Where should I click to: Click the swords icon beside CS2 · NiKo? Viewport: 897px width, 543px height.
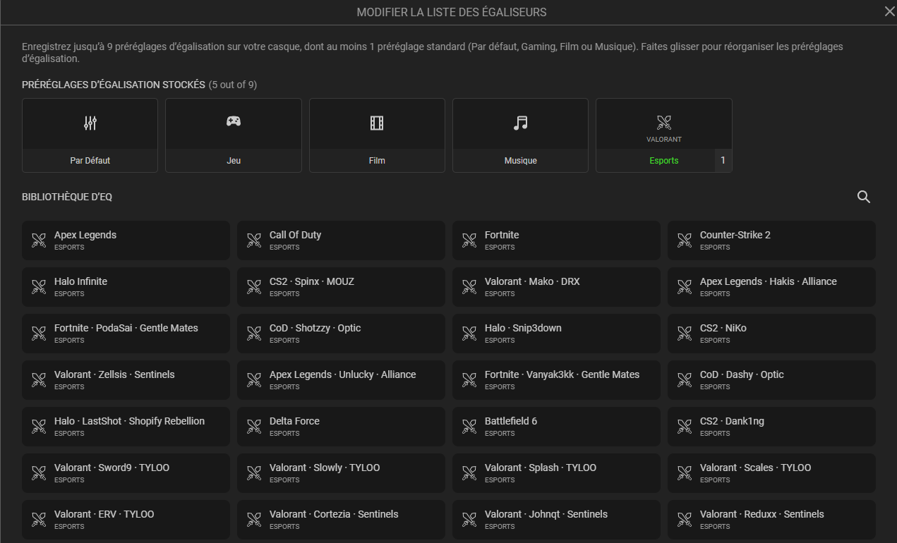pyautogui.click(x=685, y=334)
